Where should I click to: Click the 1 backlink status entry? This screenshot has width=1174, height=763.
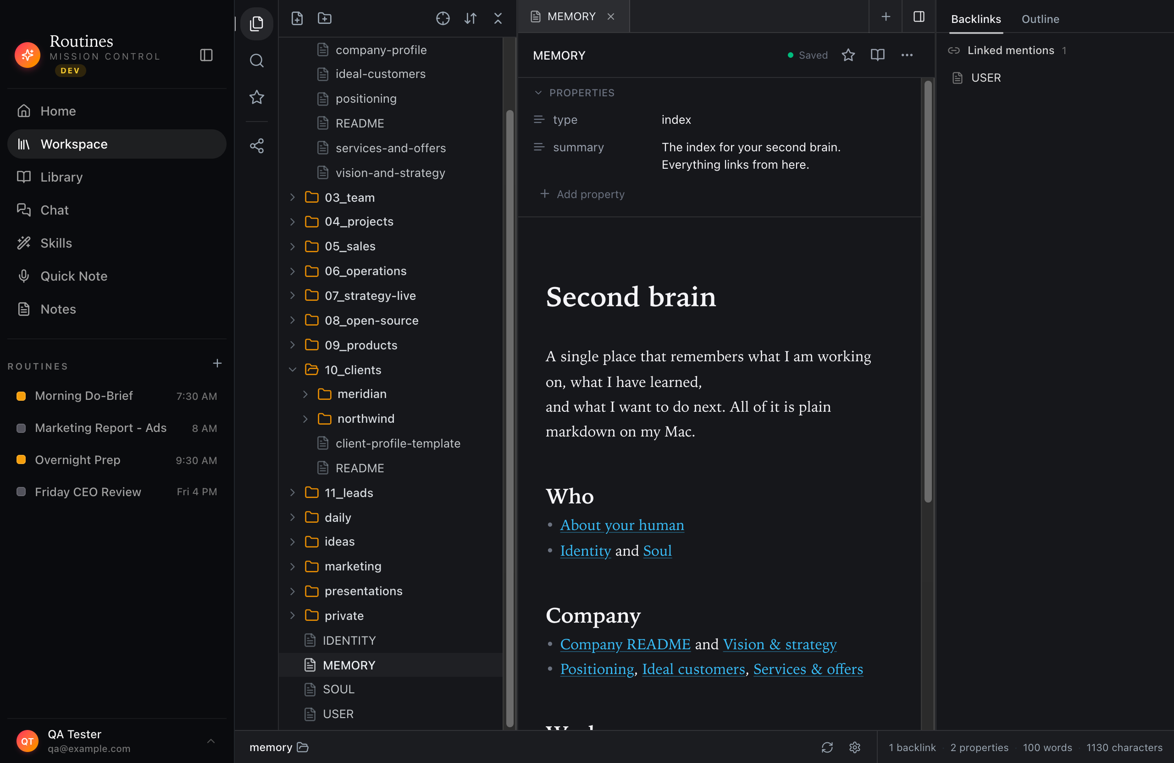point(912,747)
